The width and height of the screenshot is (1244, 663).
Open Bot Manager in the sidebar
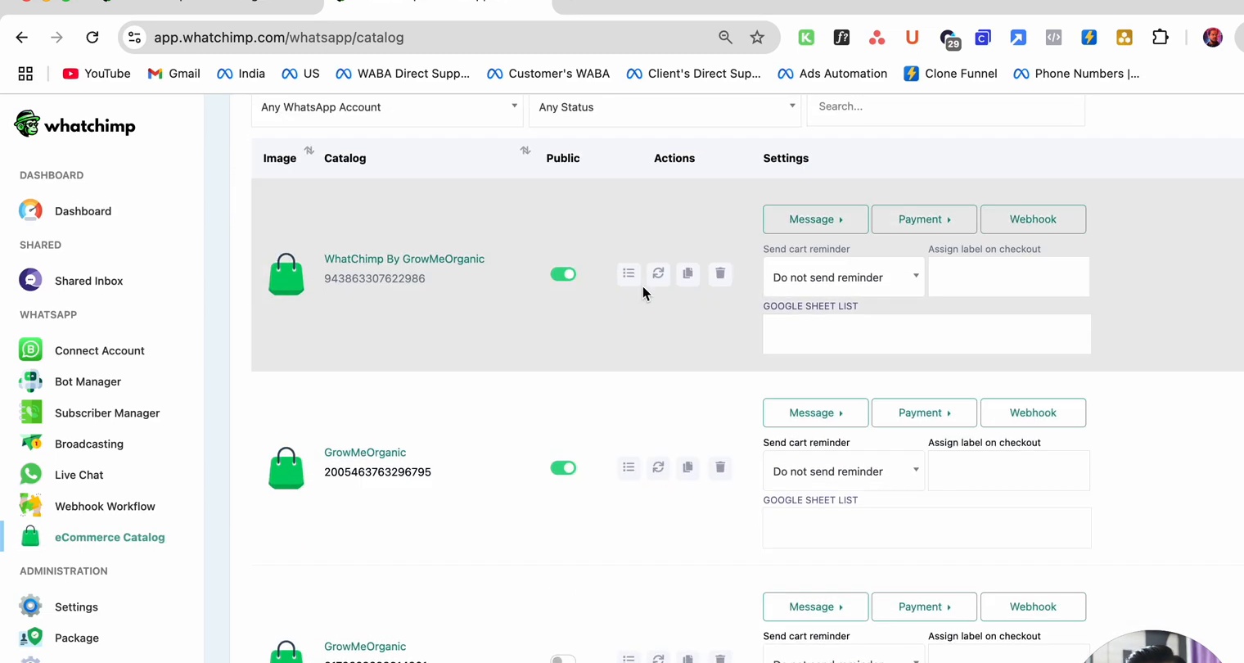(88, 381)
